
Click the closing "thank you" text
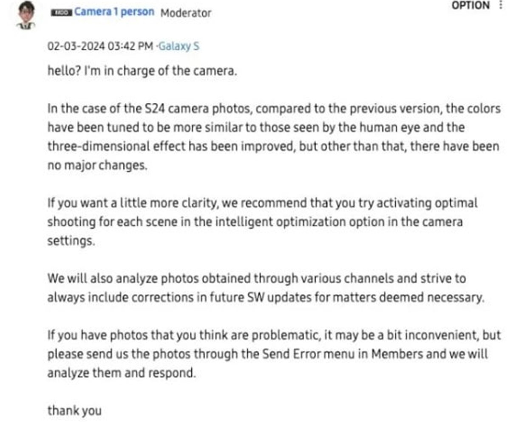[x=74, y=411]
